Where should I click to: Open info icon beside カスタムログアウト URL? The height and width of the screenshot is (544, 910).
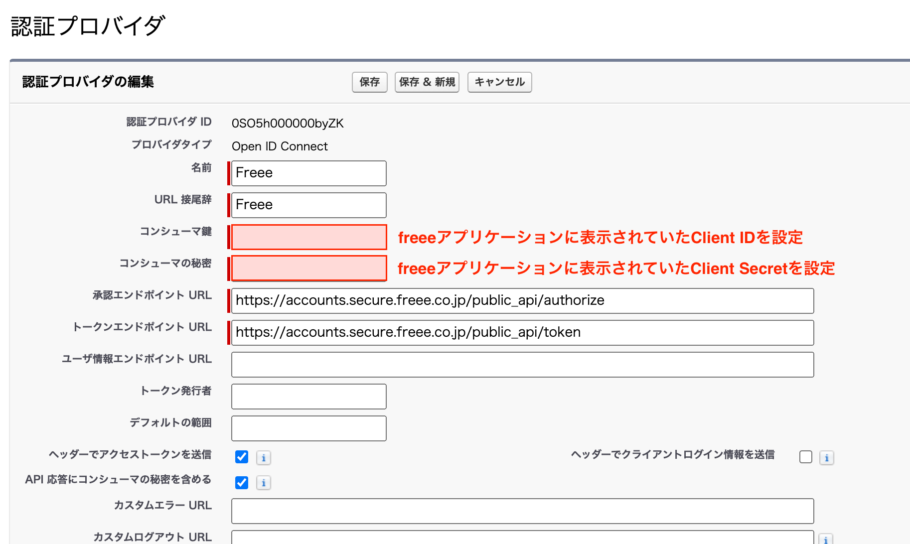(826, 540)
